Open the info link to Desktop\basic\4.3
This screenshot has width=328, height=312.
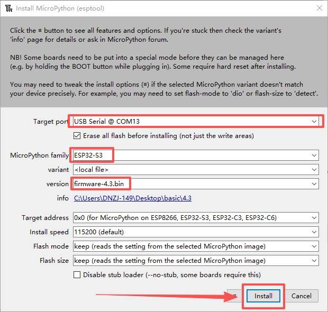point(133,198)
